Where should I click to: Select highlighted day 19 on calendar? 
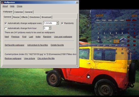tap(116, 41)
